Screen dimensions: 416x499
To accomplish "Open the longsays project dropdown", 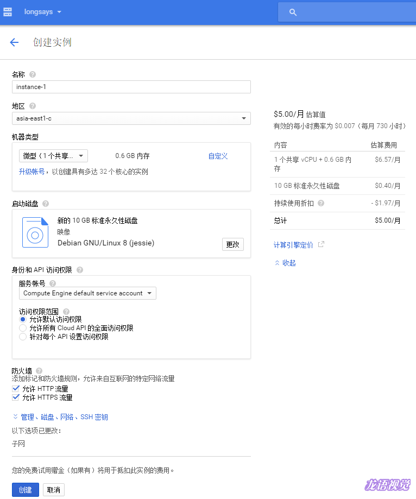I will pos(43,12).
